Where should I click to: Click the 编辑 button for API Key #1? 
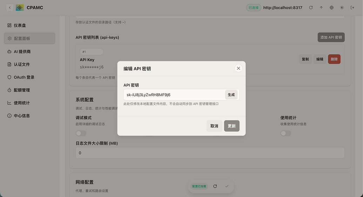point(320,59)
